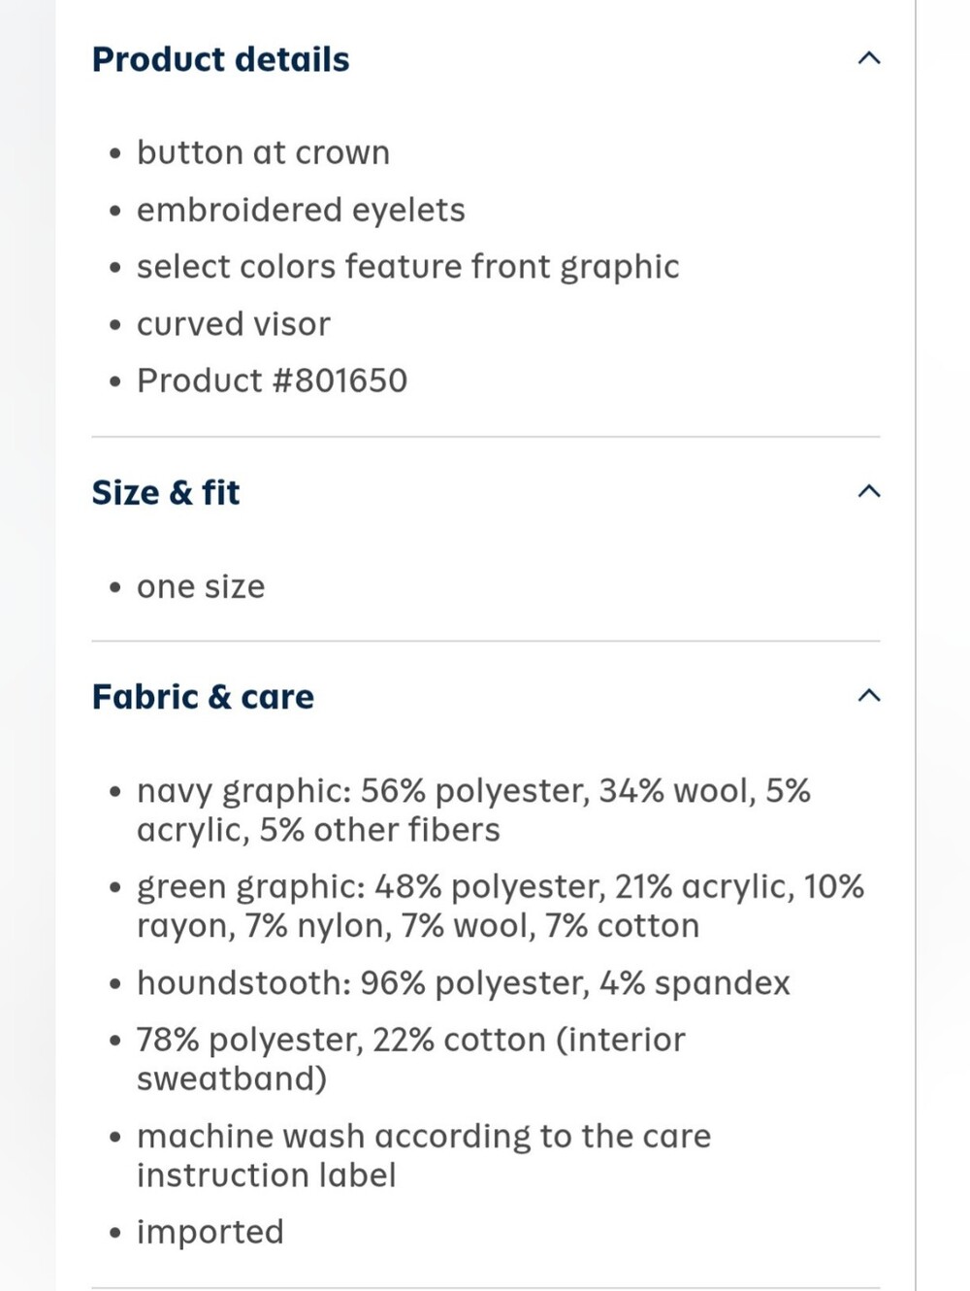Click divider below Product details section

pos(486,437)
